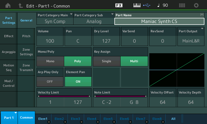Open the utility gear icon
Viewport: 207px width, 124px height.
click(196, 5)
